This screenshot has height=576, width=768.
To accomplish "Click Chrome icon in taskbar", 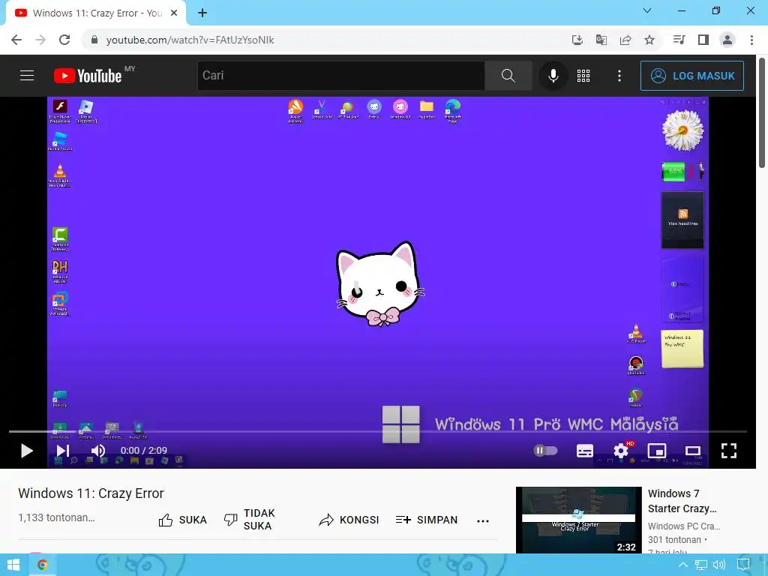I will point(43,565).
